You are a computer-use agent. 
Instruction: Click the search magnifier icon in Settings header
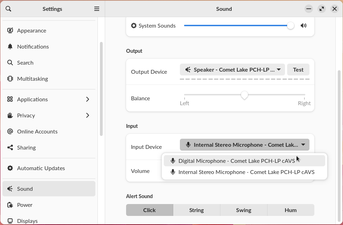tap(9, 9)
